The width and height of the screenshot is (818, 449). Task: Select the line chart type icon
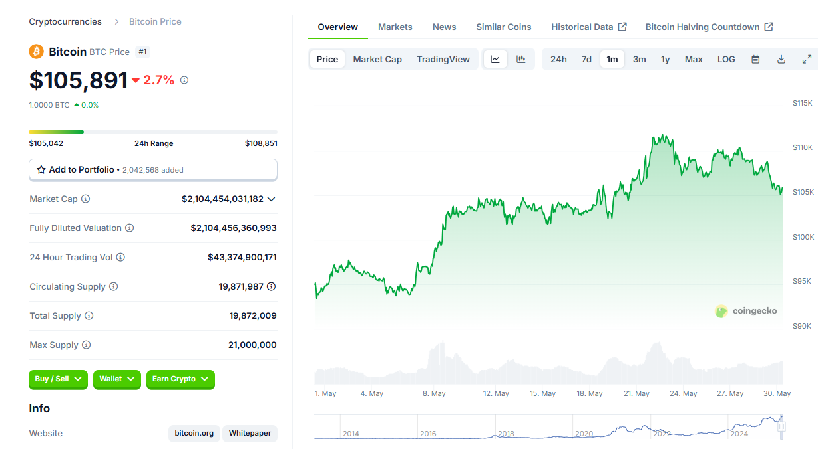(x=495, y=59)
